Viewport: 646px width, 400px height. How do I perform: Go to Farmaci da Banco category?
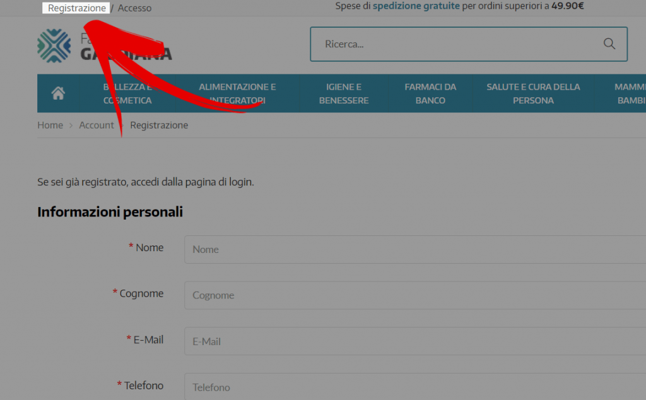pos(430,93)
